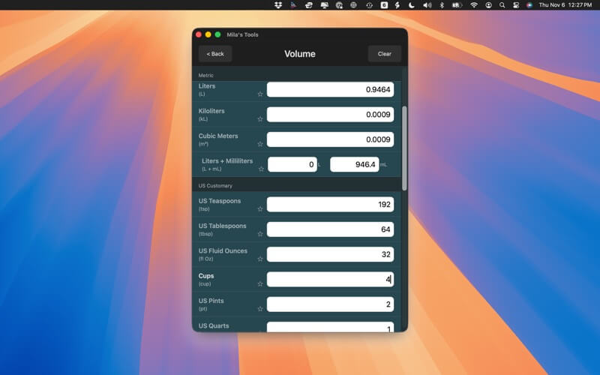Click the Cups value field
This screenshot has width=600, height=375.
pos(330,279)
